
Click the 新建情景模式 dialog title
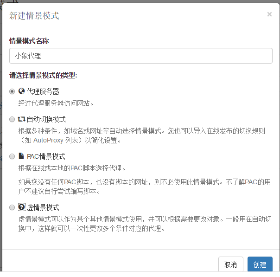click(34, 16)
